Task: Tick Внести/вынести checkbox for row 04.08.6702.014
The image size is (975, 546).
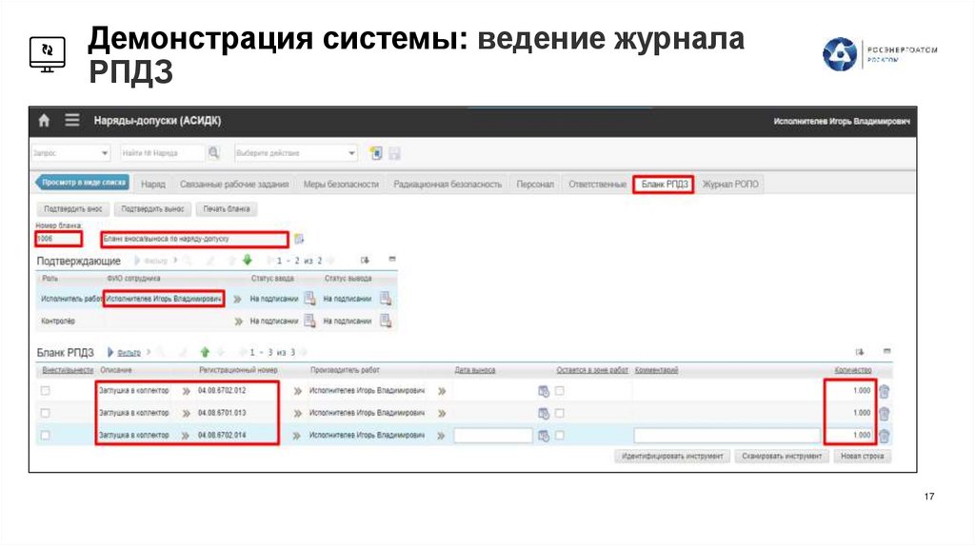Action: point(46,435)
